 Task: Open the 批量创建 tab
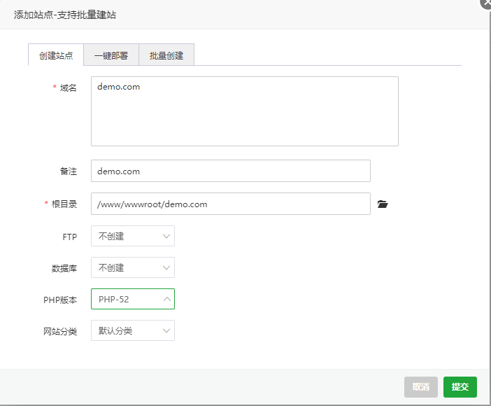166,55
